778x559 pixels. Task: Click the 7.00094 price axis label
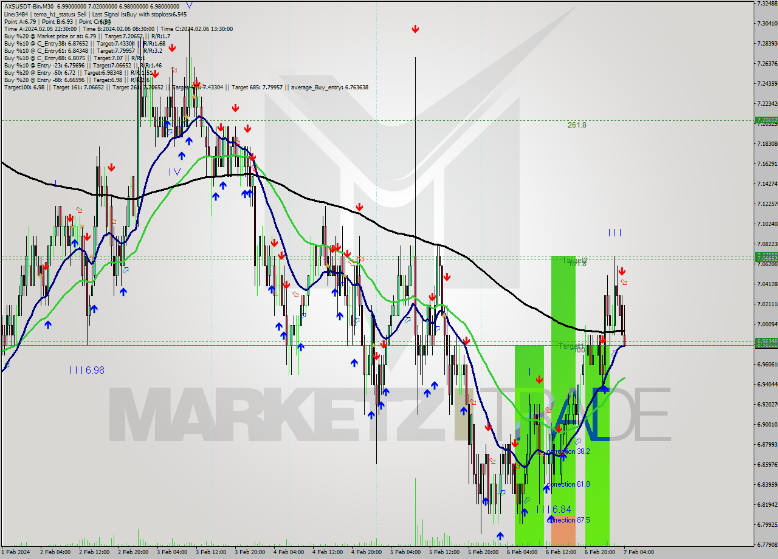(767, 324)
